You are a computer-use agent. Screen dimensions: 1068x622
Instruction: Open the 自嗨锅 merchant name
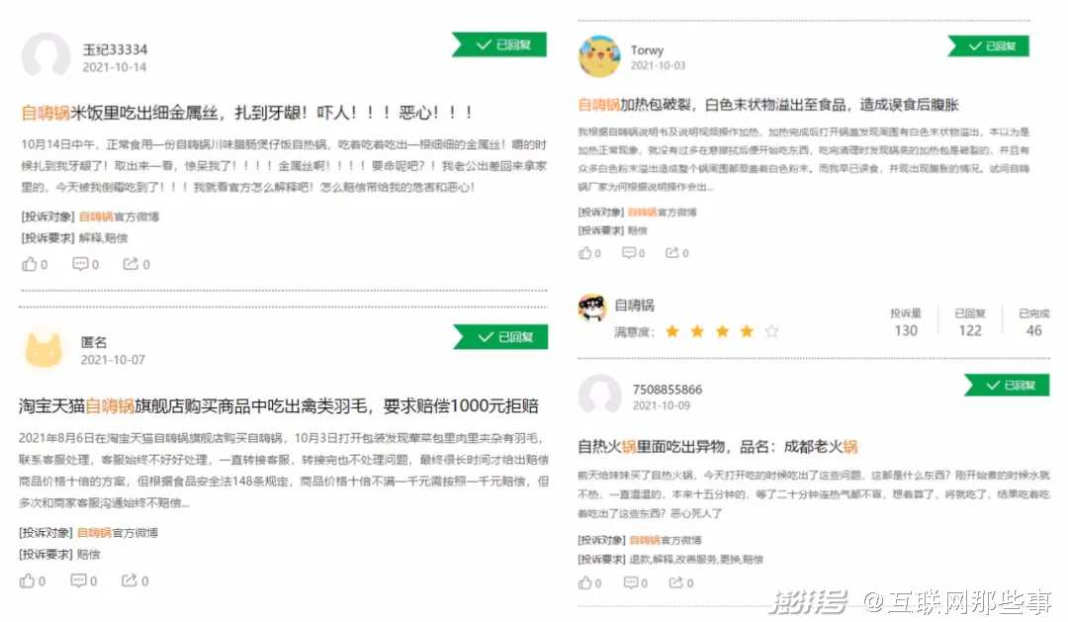click(634, 305)
